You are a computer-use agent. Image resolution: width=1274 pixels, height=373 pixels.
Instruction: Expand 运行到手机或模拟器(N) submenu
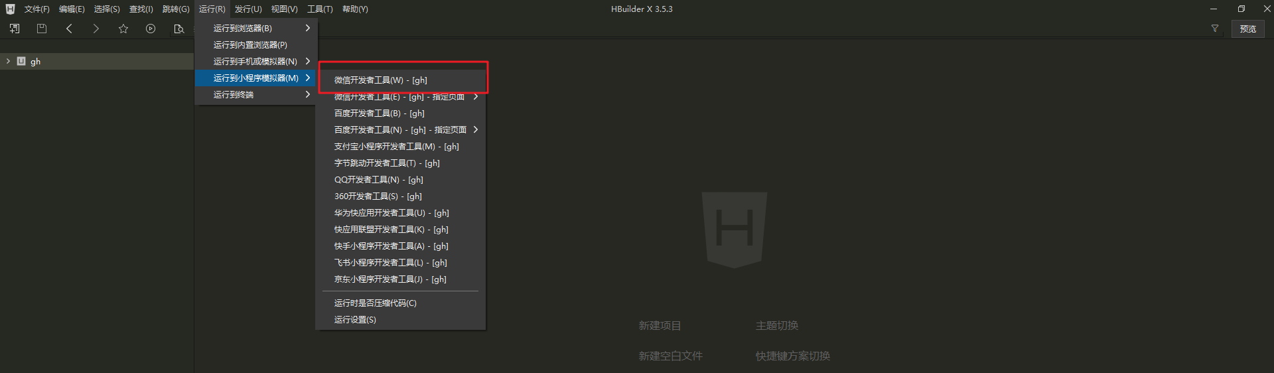point(256,61)
